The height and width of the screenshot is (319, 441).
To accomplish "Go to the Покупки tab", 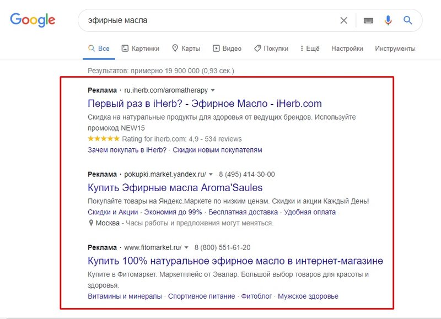I will click(271, 48).
